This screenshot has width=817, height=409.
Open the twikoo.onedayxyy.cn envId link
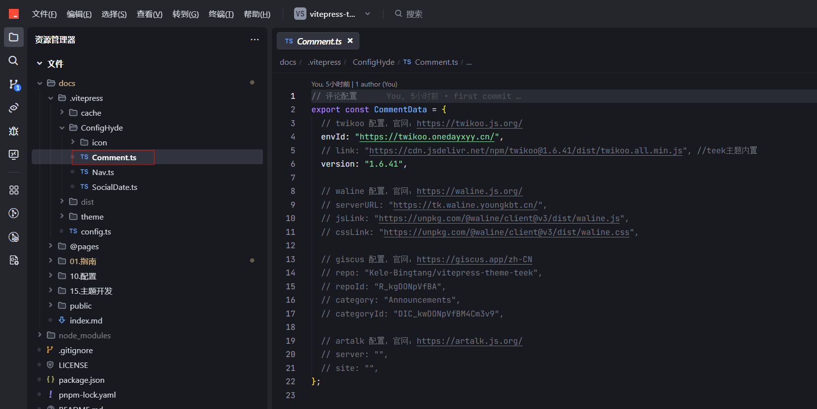click(x=427, y=136)
